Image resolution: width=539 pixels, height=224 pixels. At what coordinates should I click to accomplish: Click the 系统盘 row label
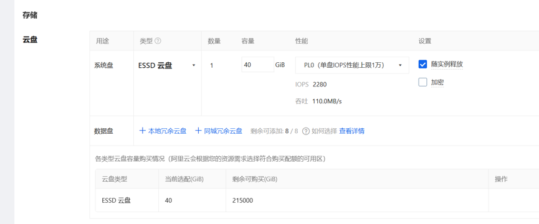click(103, 65)
